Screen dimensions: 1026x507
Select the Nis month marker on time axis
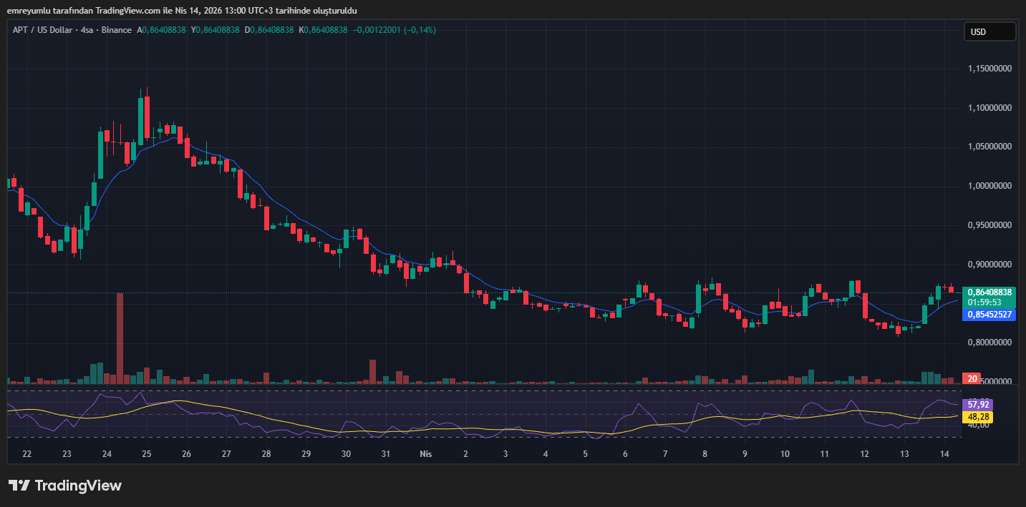(425, 454)
